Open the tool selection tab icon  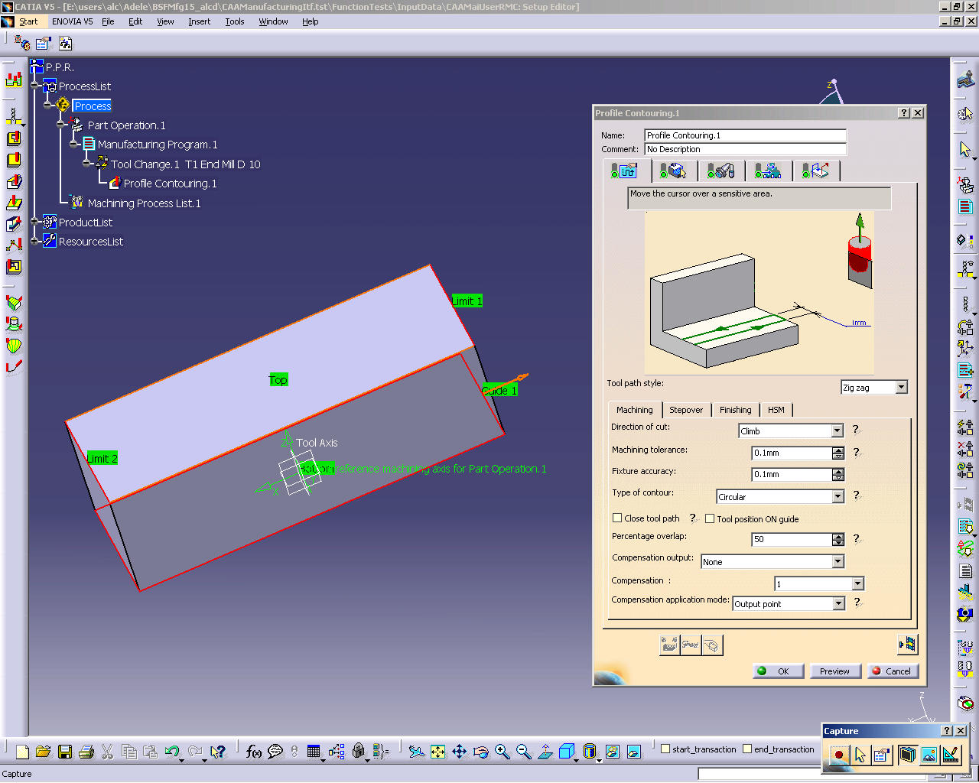[x=720, y=171]
